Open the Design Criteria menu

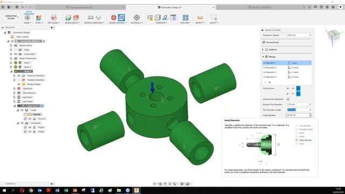coord(118,23)
